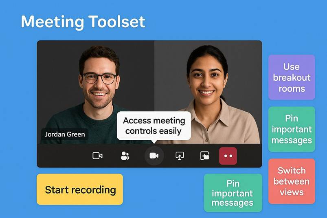Click the folder window icon in toolbar
The image size is (327, 218).
(204, 156)
